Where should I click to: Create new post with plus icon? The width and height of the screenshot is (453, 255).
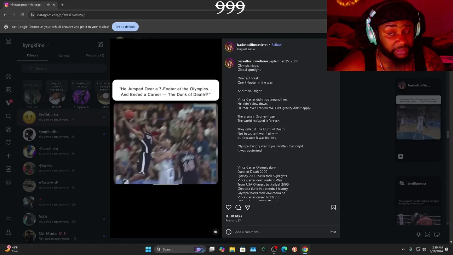8,156
